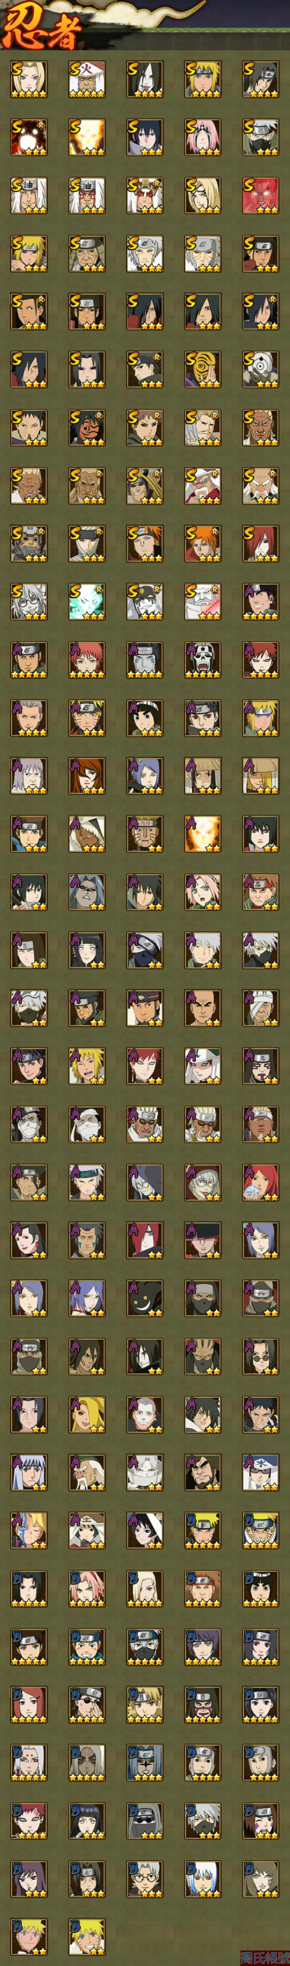Select the S-rank Orochimaru in the top row

tap(144, 79)
